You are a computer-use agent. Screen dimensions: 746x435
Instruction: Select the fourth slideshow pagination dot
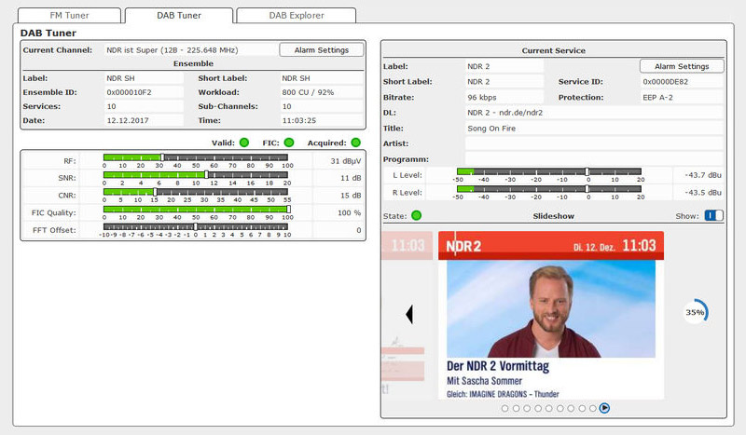[538, 408]
